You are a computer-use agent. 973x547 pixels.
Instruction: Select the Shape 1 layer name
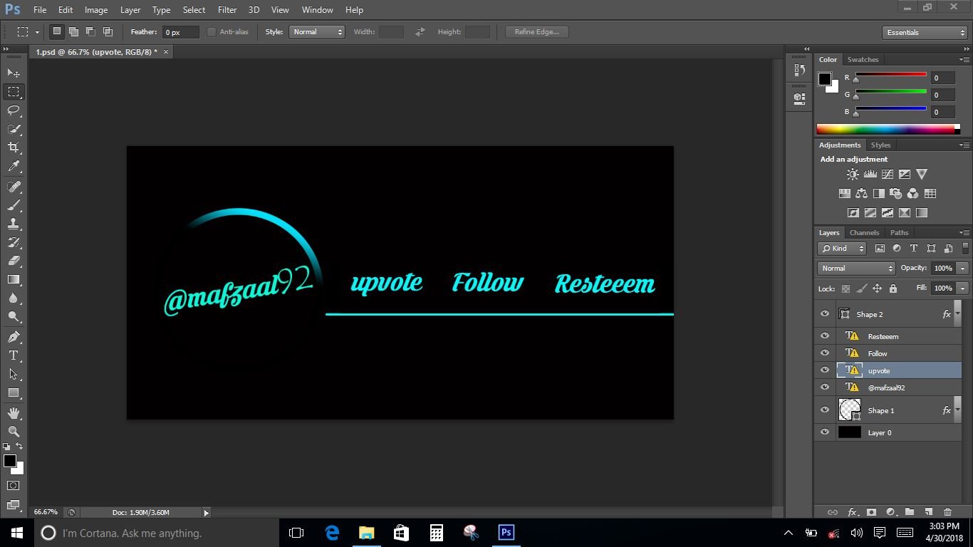click(x=880, y=411)
